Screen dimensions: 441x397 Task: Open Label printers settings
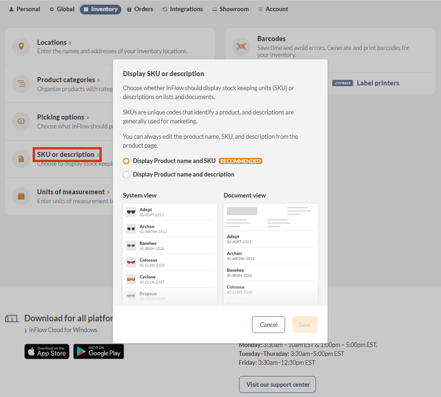point(378,83)
